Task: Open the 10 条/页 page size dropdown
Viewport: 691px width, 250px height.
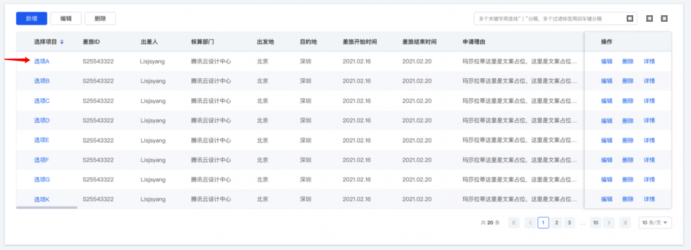Action: click(x=655, y=223)
